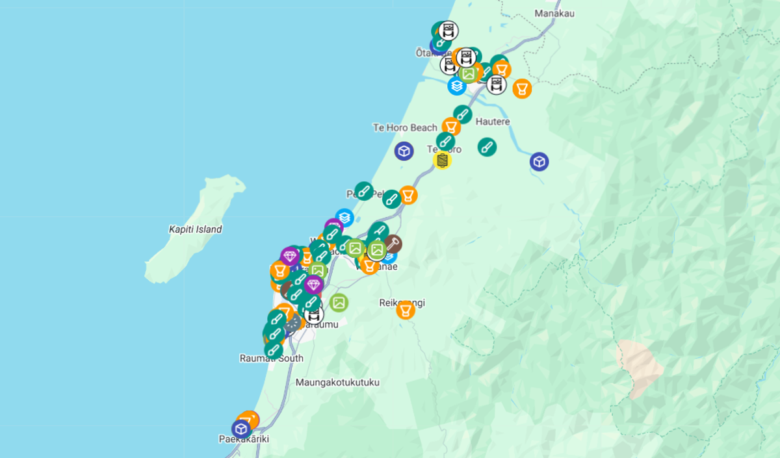Select the topmost white gallery marker at Ōtaki Beach
Image resolution: width=780 pixels, height=458 pixels.
point(448,30)
